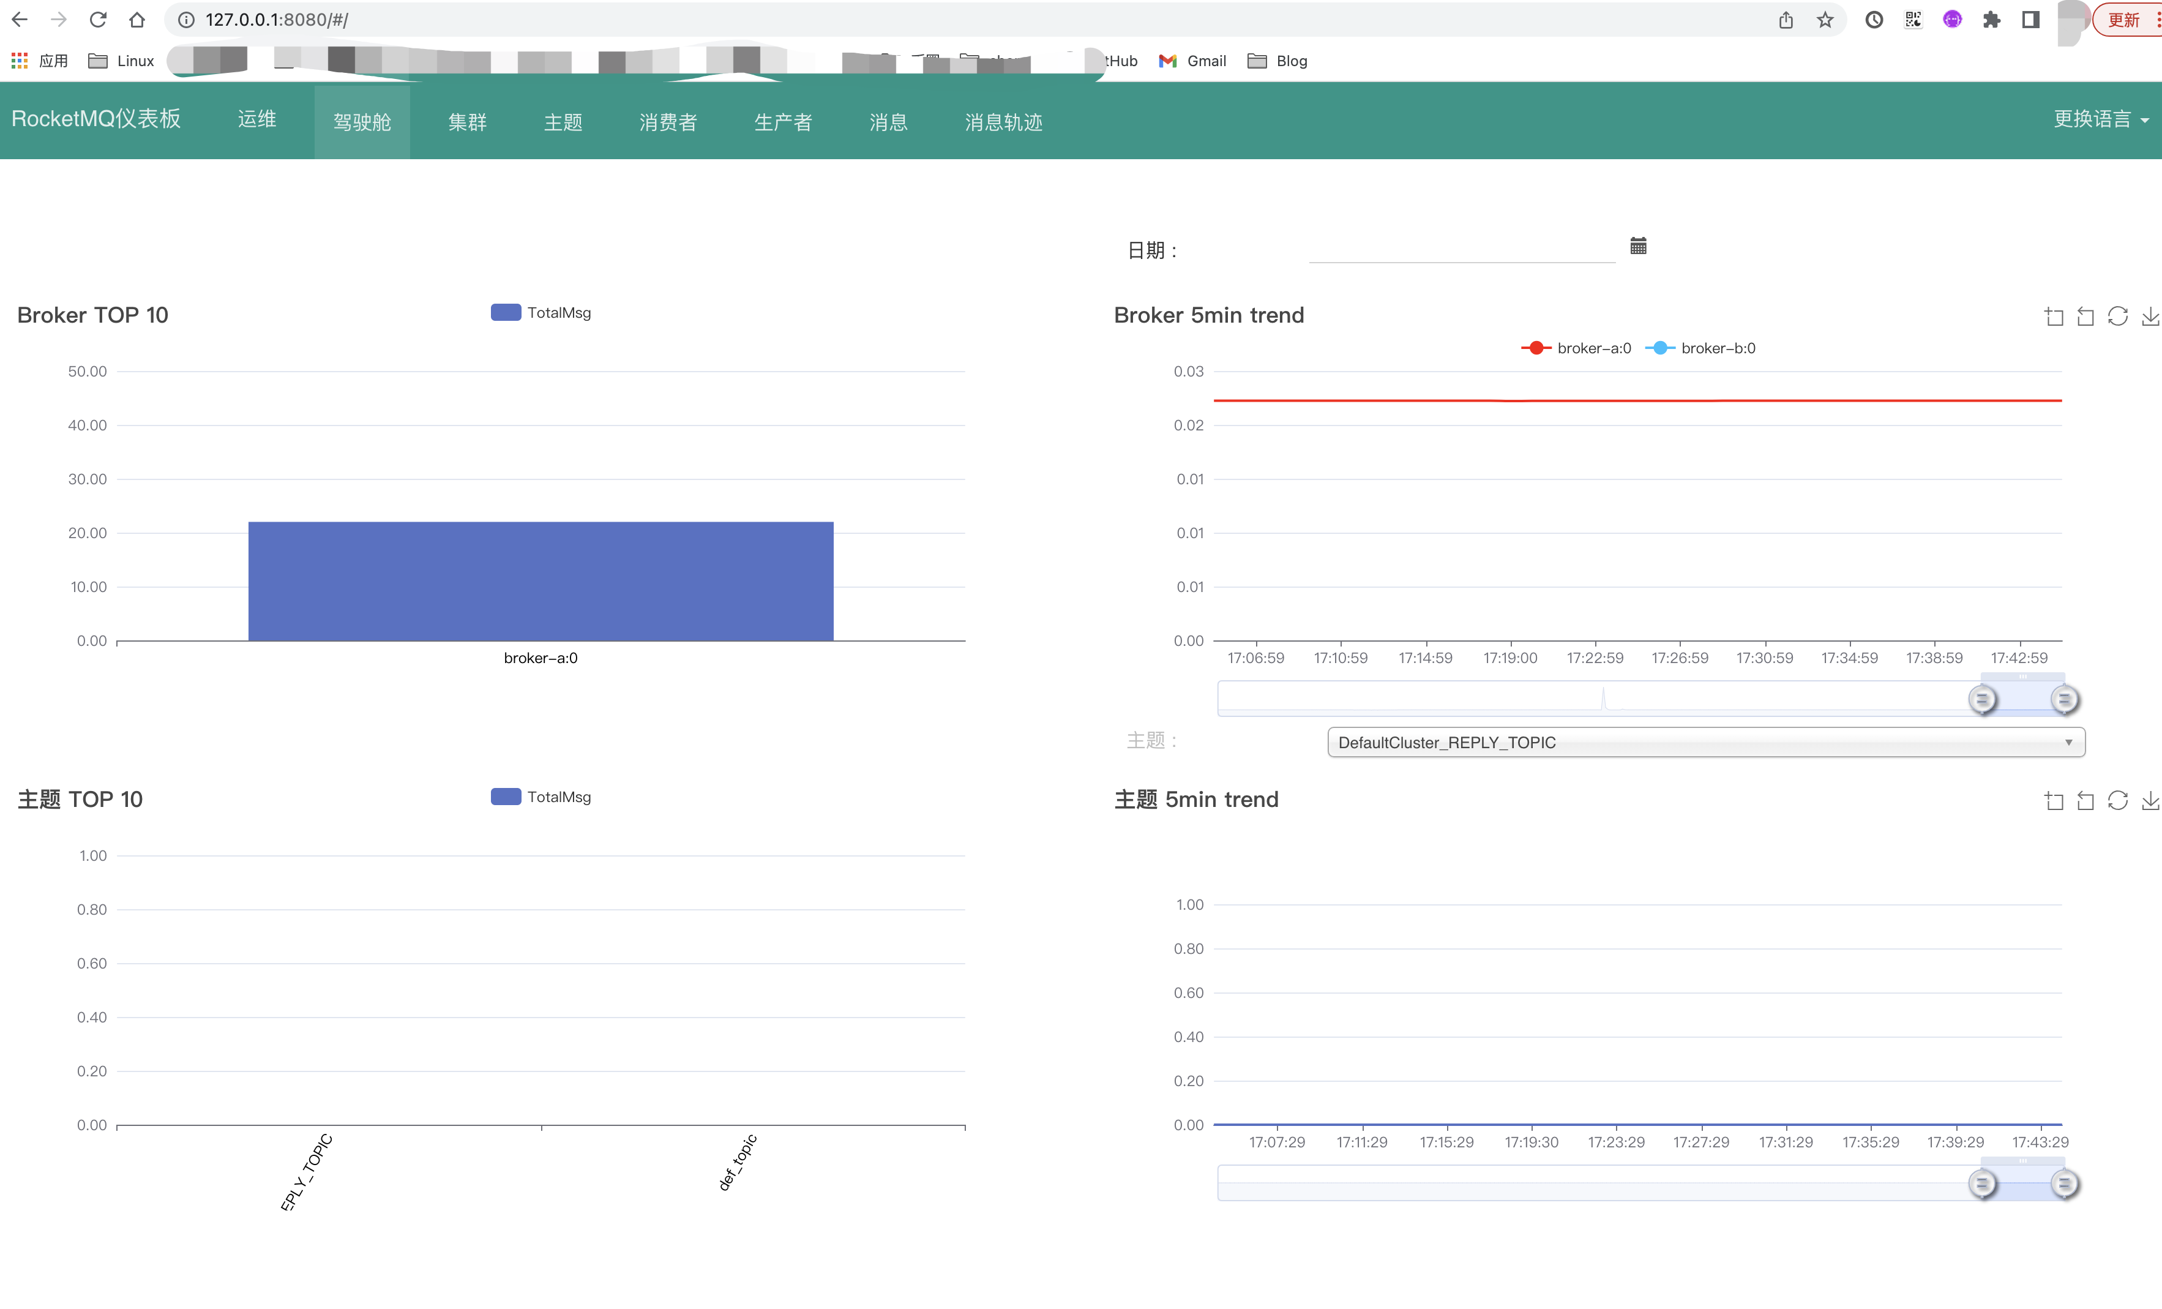Image resolution: width=2162 pixels, height=1309 pixels.
Task: Click the right zoom handle of 主题 trend slider
Action: pyautogui.click(x=2065, y=1183)
